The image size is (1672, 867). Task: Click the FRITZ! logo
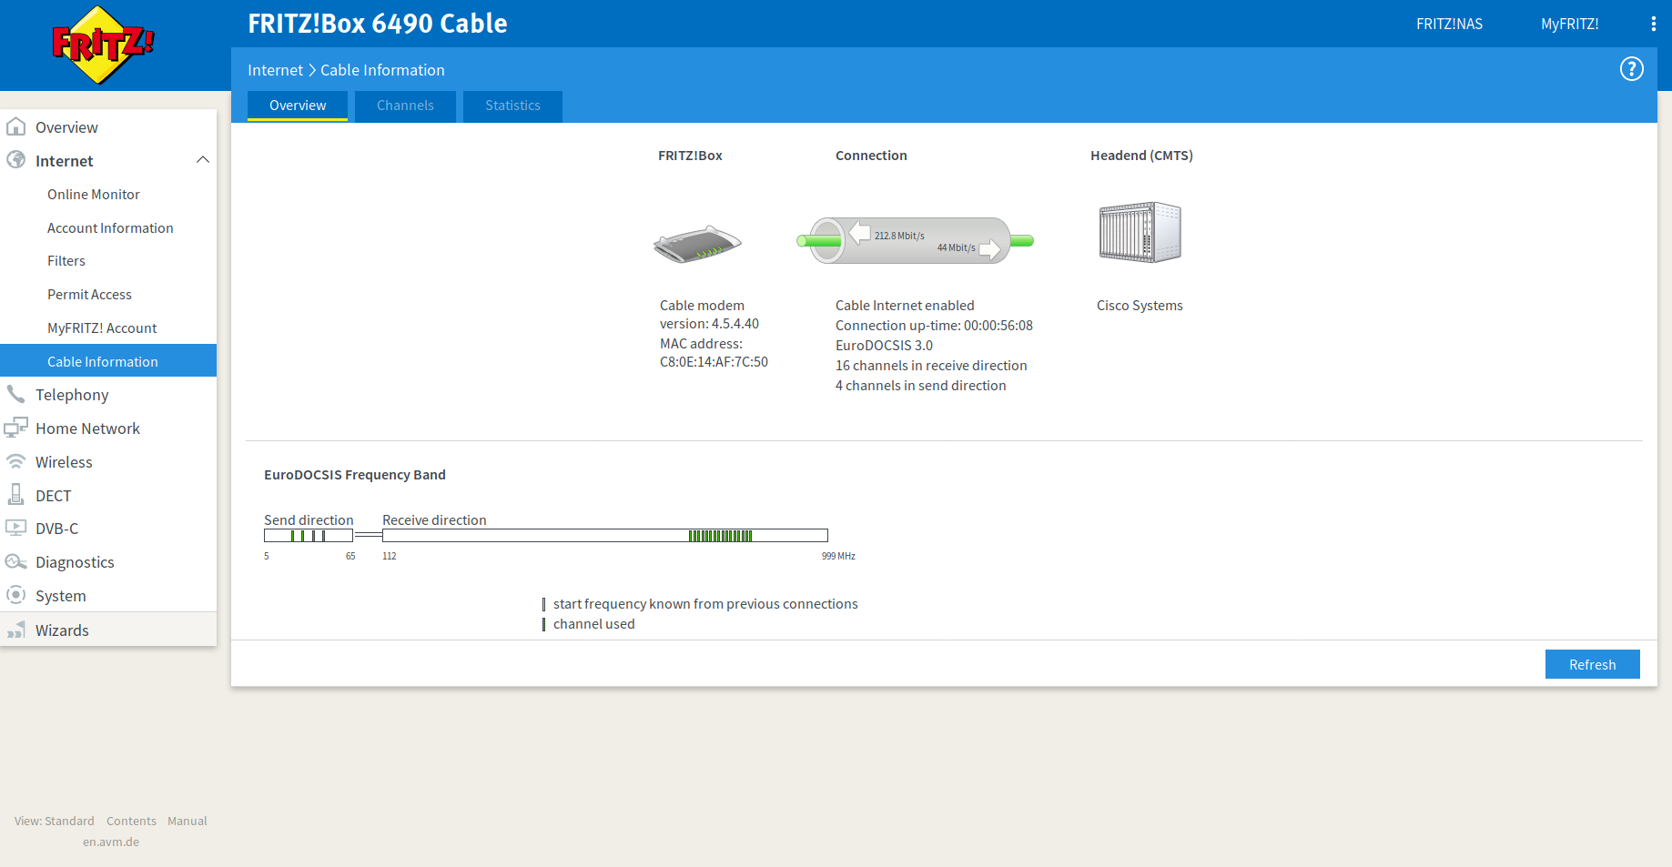(103, 45)
